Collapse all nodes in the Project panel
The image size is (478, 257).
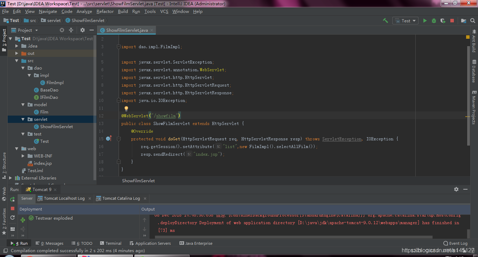[71, 30]
